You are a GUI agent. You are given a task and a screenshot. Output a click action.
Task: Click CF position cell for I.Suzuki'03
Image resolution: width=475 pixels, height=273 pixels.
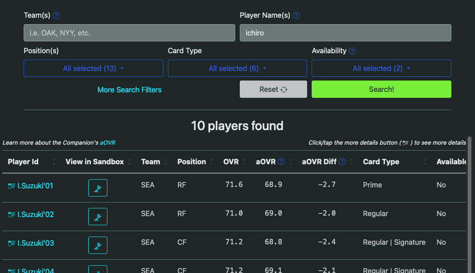(x=182, y=242)
